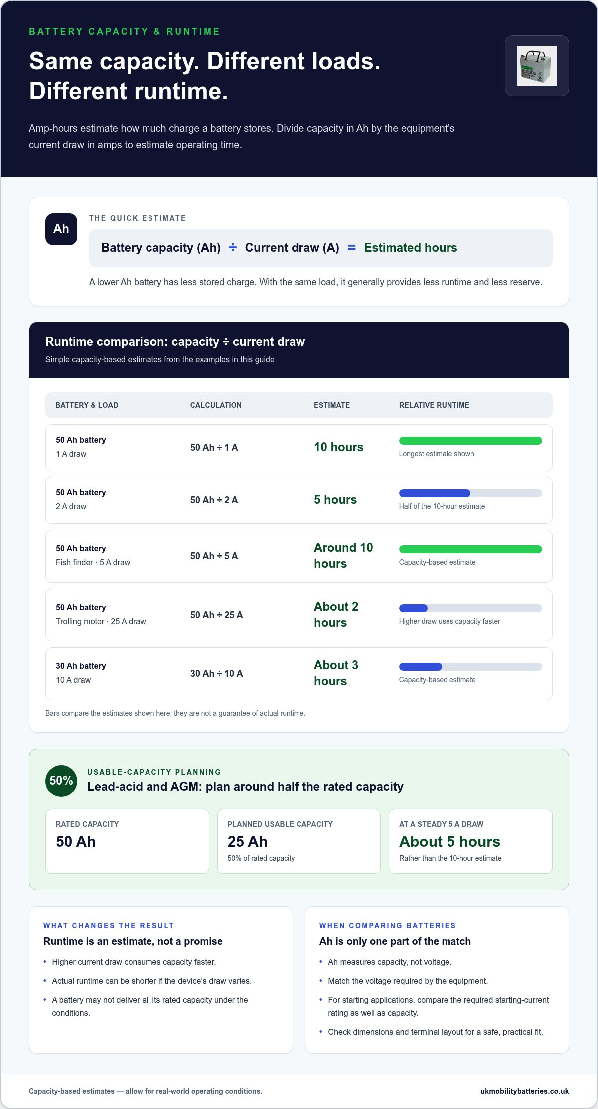Click the green 50% circle badge

point(61,781)
